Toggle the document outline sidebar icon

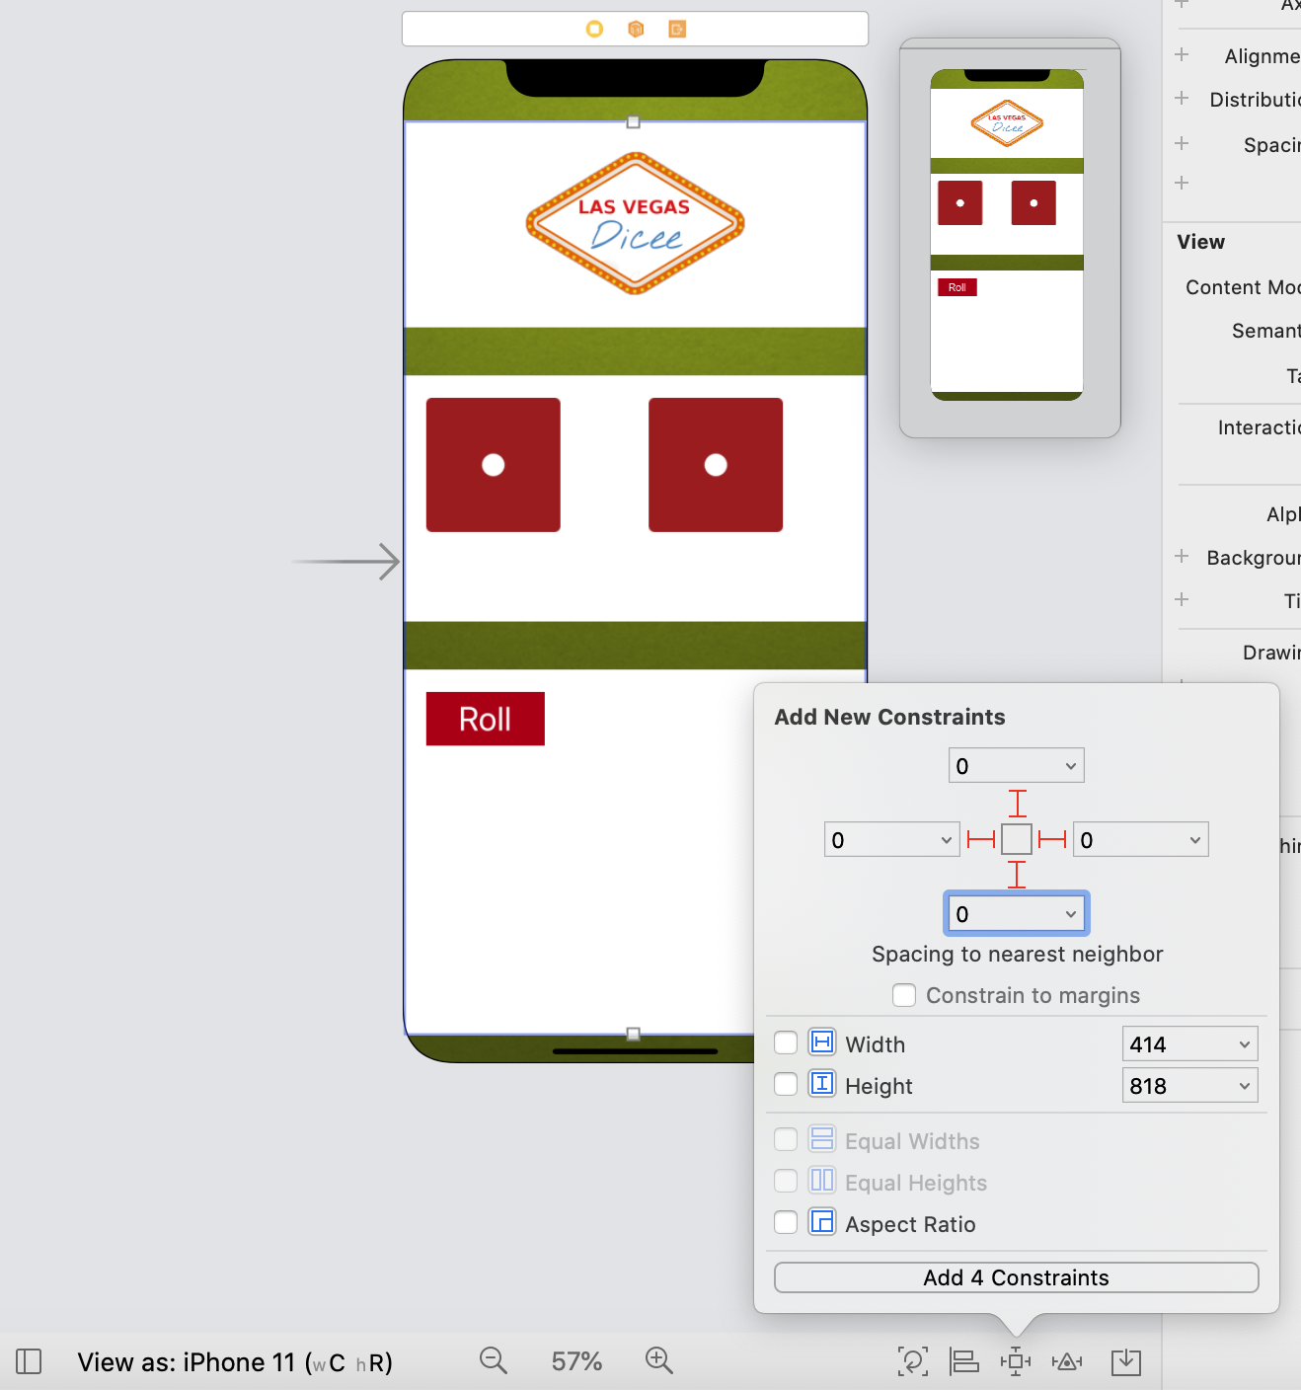point(30,1362)
